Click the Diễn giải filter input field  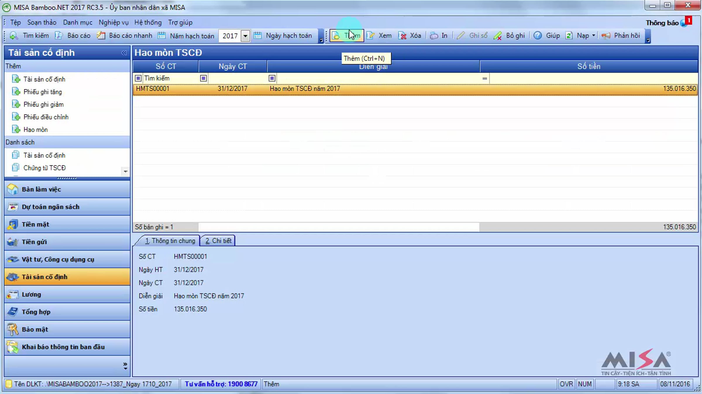click(378, 78)
